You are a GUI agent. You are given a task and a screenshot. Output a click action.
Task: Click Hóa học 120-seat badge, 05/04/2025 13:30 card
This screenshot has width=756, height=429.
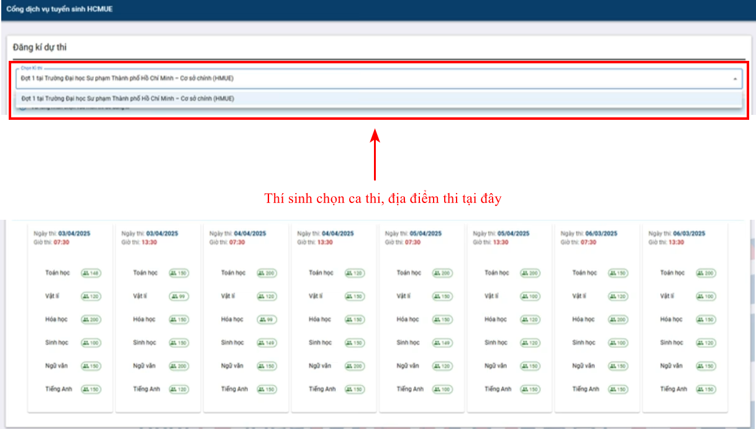(x=531, y=320)
